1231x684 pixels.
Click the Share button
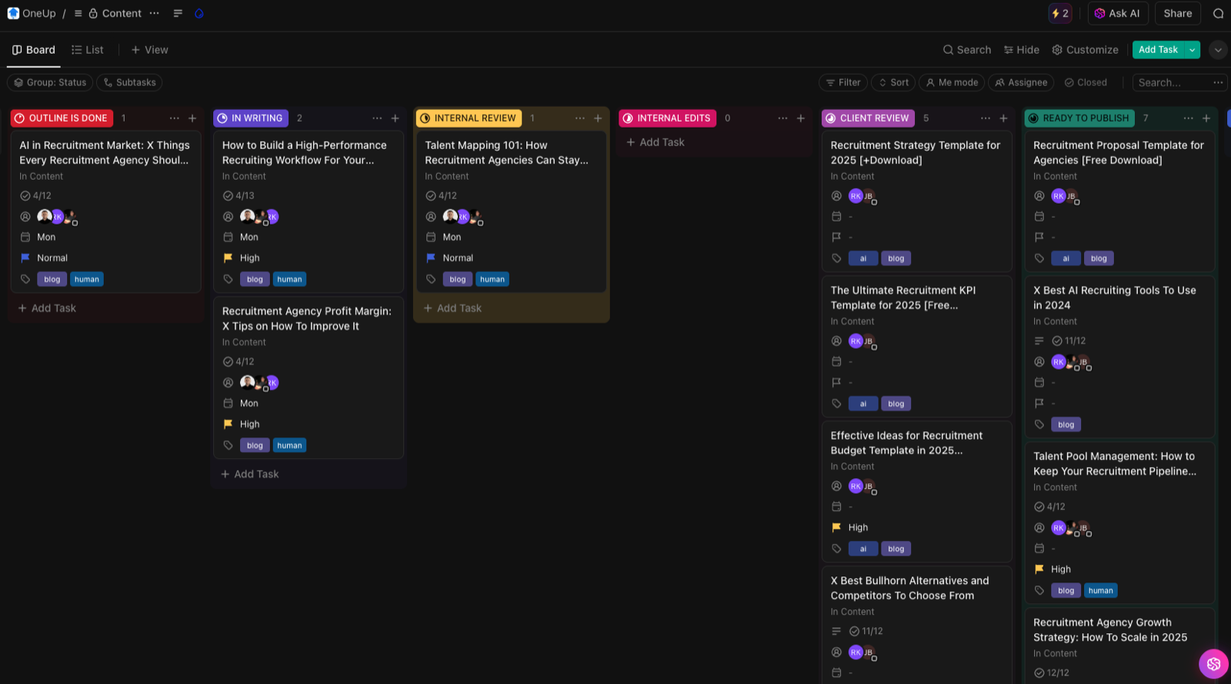tap(1177, 13)
